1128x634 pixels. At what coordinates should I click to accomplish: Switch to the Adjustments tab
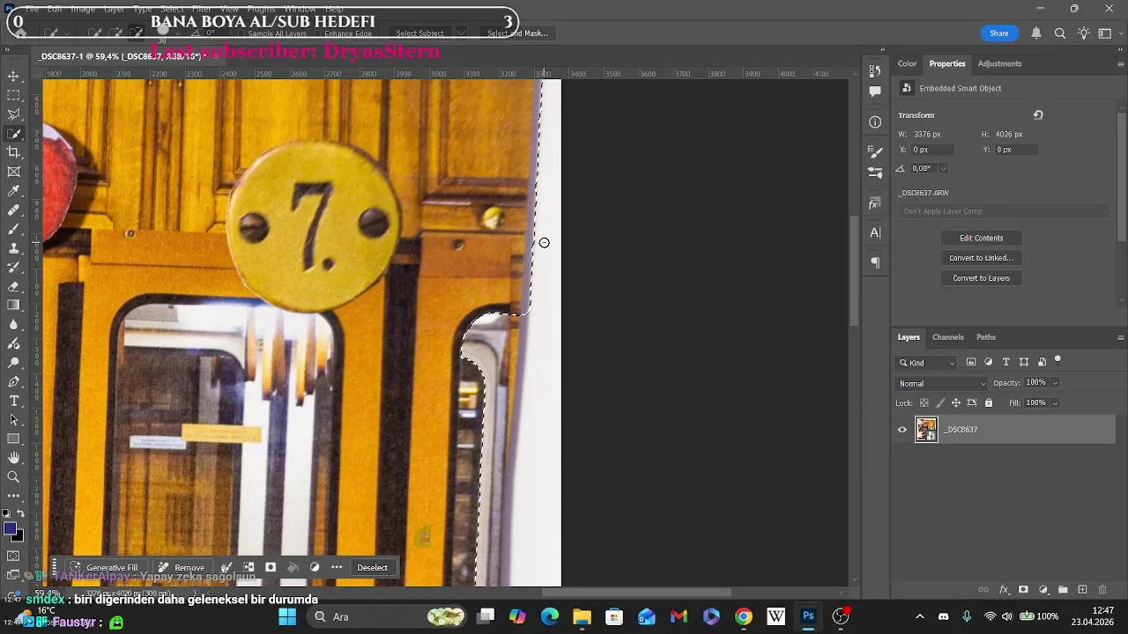[x=999, y=63]
